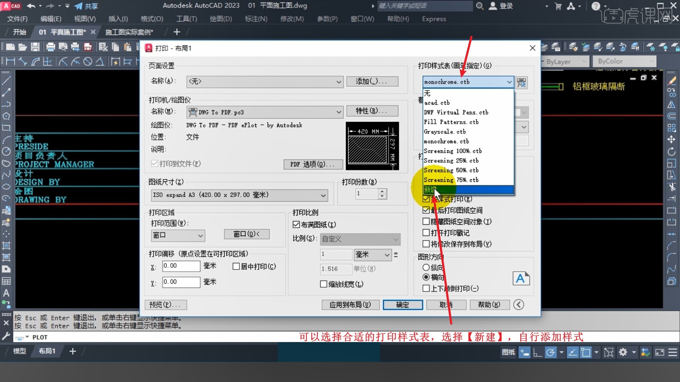Open the paper size ISO expand A3 dropdown

pyautogui.click(x=239, y=195)
